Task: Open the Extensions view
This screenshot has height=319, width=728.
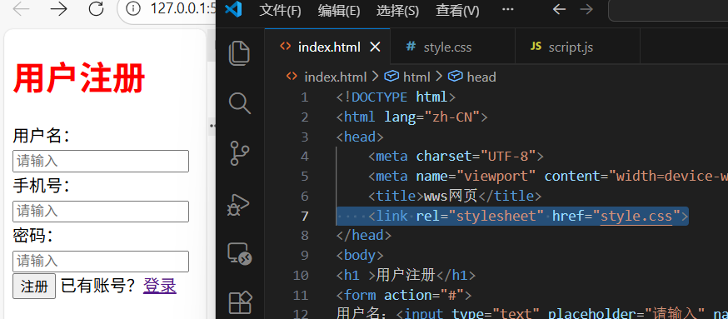Action: pyautogui.click(x=241, y=302)
